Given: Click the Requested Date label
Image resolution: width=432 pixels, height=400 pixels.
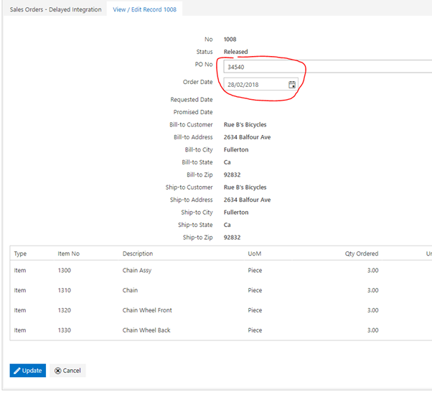Looking at the screenshot, I should (192, 100).
